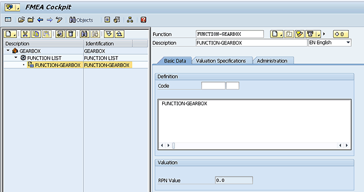The height and width of the screenshot is (192, 364).
Task: Open the EN English language dropdown
Action: (x=329, y=43)
